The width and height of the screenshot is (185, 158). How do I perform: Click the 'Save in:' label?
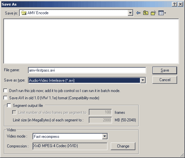point(11,13)
